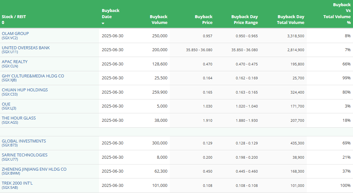Open SARINE TECHNOLOGIES stock link
Screen dimensions: 353x193
[x=25, y=155]
